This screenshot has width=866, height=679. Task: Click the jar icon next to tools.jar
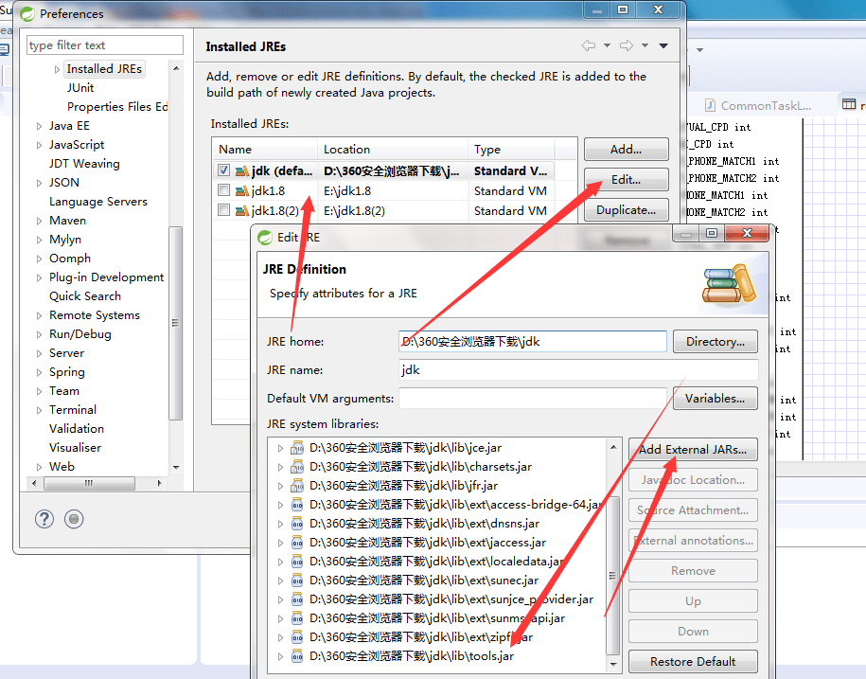tap(298, 654)
